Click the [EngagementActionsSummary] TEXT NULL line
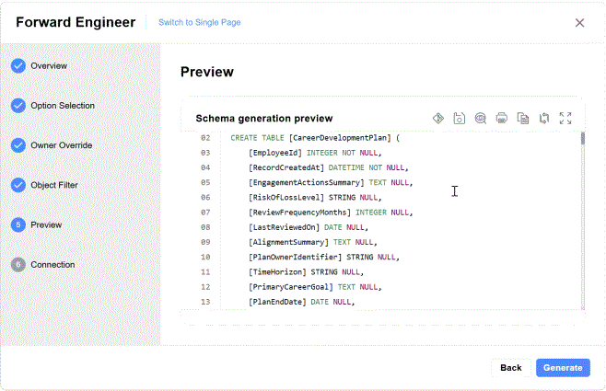Image resolution: width=606 pixels, height=391 pixels. tap(331, 182)
